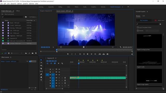Open the Effect Controls panel menu
The height and width of the screenshot is (93, 166).
point(11,57)
